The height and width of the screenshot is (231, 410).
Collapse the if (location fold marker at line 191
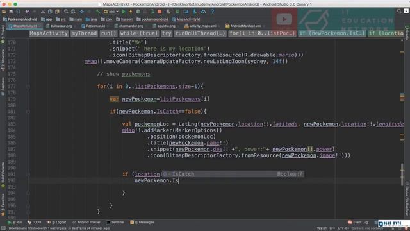coord(28,175)
